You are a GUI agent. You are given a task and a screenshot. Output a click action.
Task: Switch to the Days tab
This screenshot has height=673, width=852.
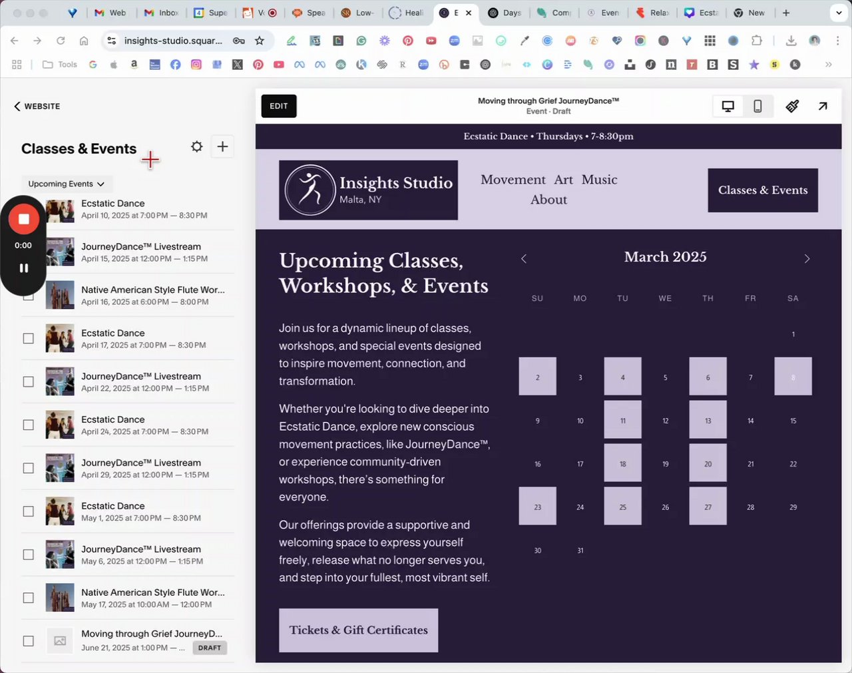coord(505,13)
